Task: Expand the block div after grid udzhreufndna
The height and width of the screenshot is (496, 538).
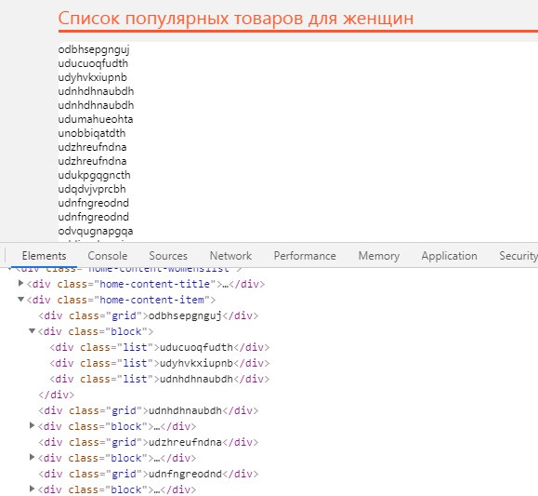Action: point(32,457)
